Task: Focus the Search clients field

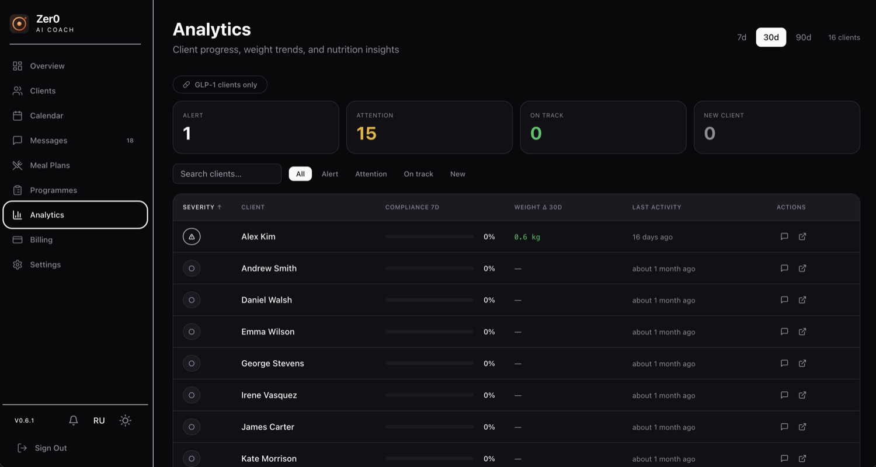Action: (x=227, y=174)
